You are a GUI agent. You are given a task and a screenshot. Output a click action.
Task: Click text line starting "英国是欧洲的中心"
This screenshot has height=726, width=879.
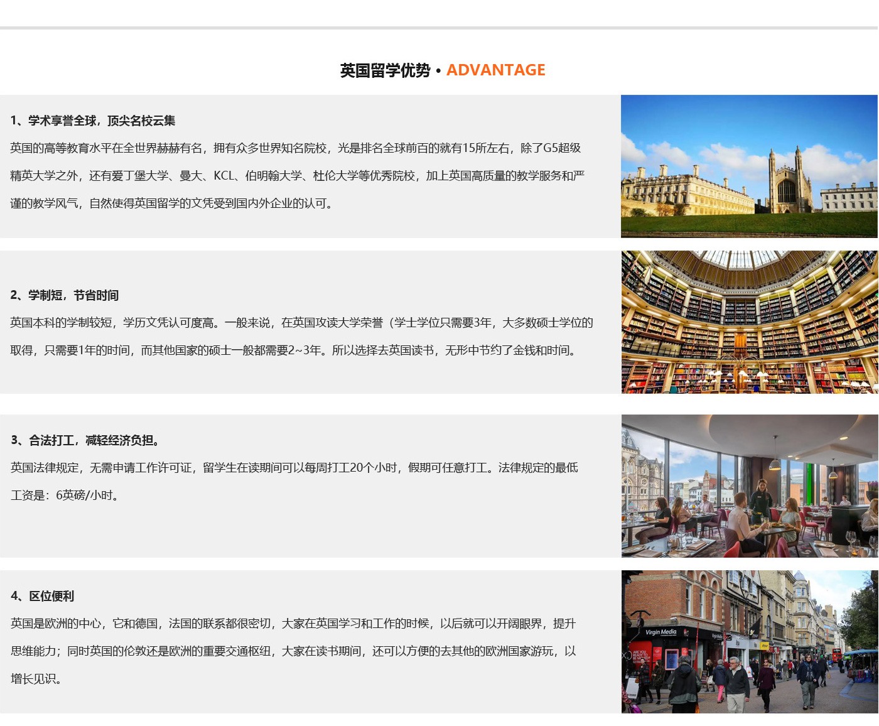pyautogui.click(x=293, y=624)
